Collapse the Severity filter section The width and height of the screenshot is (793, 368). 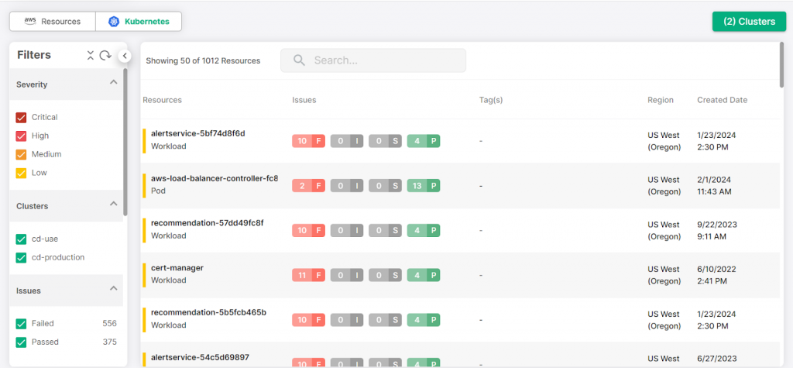(x=114, y=82)
